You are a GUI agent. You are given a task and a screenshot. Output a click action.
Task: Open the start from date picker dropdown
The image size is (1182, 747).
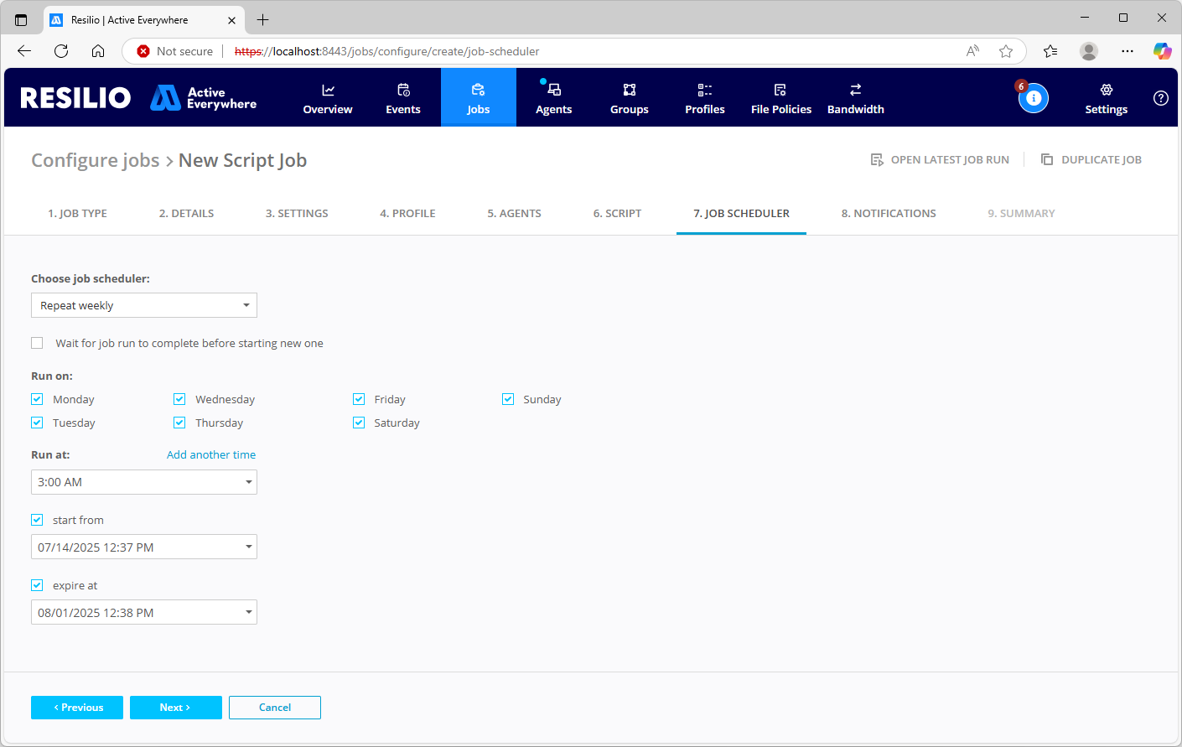click(x=144, y=547)
